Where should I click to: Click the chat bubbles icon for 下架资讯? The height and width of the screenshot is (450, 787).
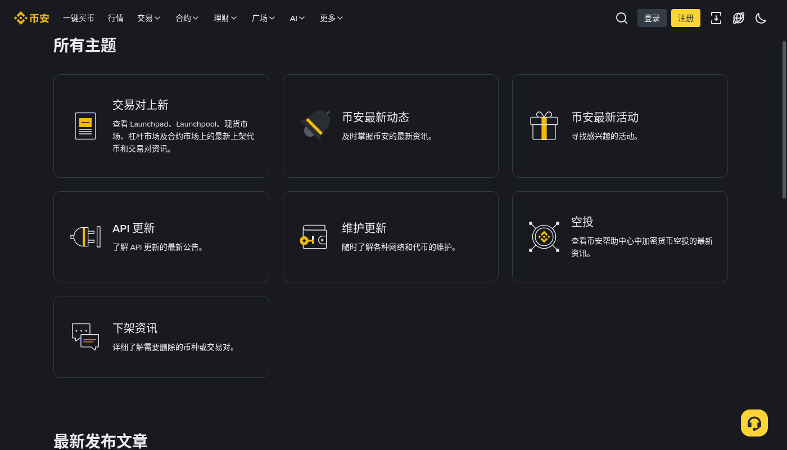point(85,337)
